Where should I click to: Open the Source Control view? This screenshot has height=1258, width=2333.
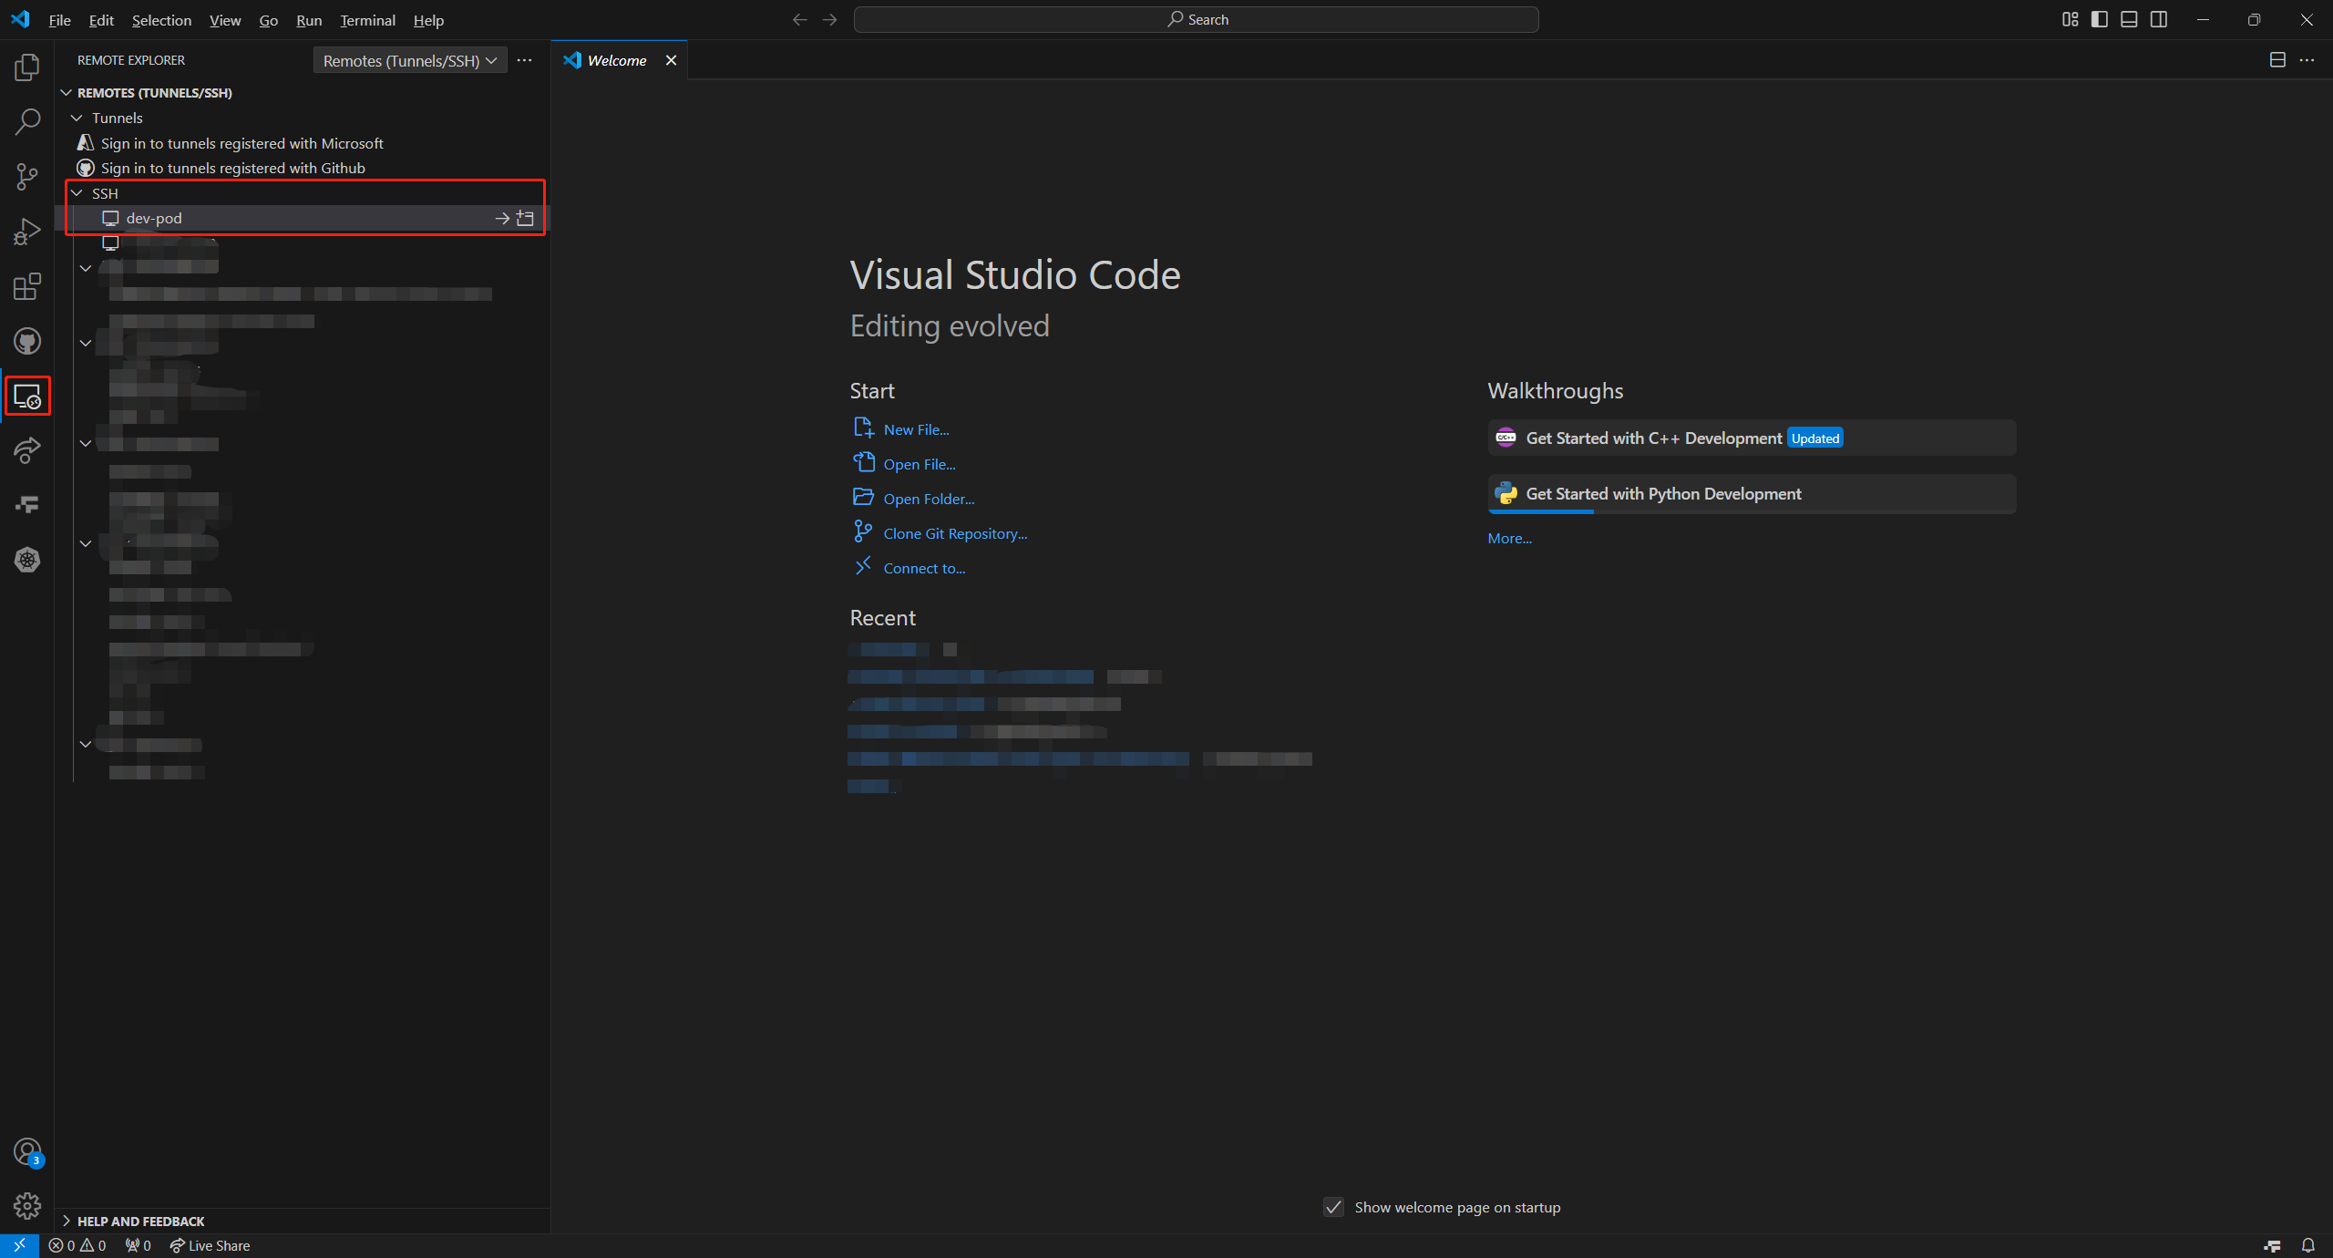click(27, 177)
